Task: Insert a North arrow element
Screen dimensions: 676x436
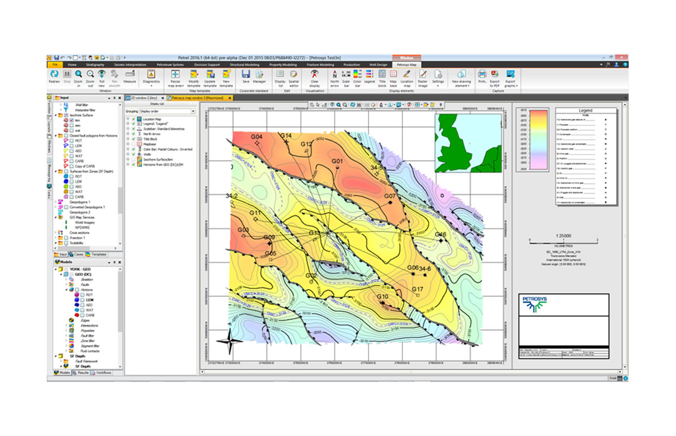Action: 334,79
